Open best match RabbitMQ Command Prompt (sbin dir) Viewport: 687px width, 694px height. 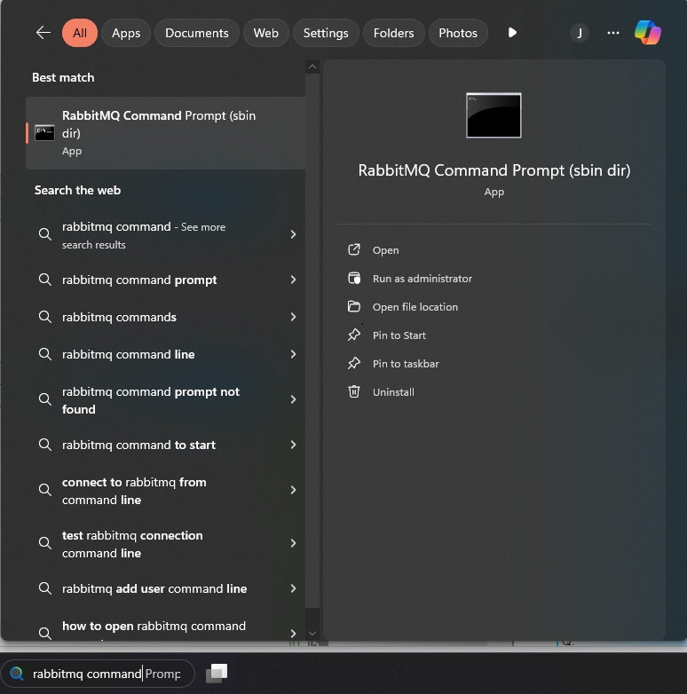pos(166,133)
